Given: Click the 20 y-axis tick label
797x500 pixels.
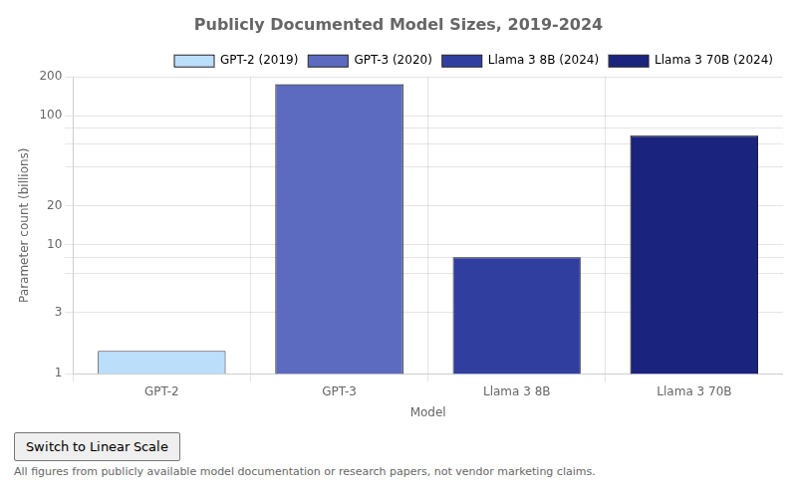Looking at the screenshot, I should point(55,205).
